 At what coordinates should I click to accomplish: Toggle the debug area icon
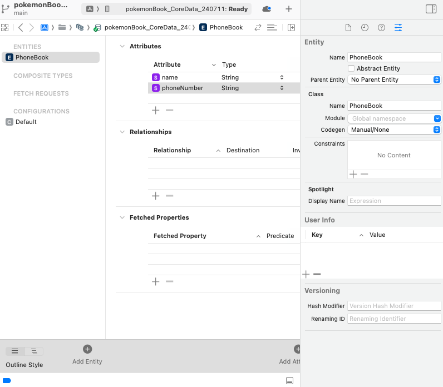pyautogui.click(x=289, y=380)
